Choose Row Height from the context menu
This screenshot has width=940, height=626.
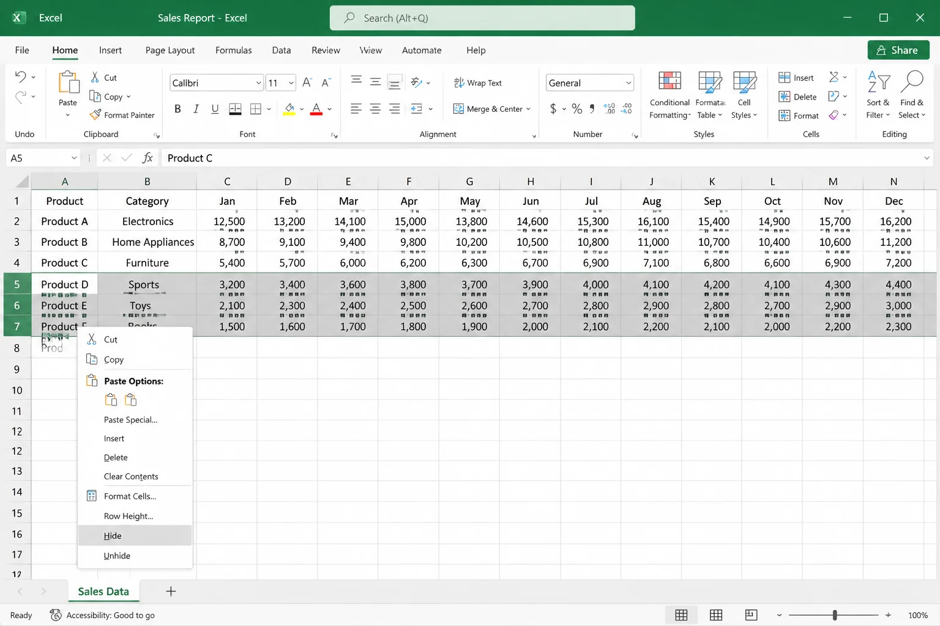click(x=135, y=516)
